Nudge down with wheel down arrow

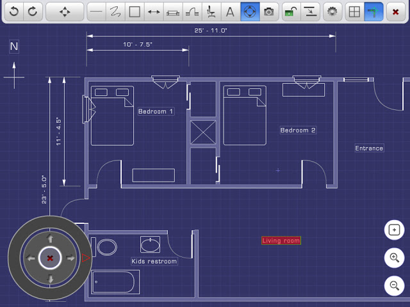point(50,279)
